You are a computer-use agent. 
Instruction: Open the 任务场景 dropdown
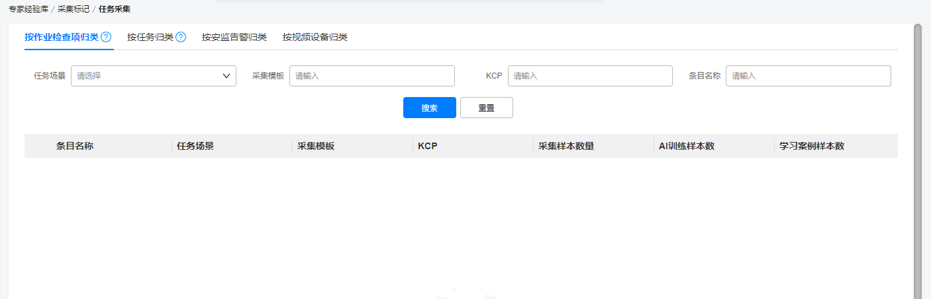pyautogui.click(x=154, y=76)
